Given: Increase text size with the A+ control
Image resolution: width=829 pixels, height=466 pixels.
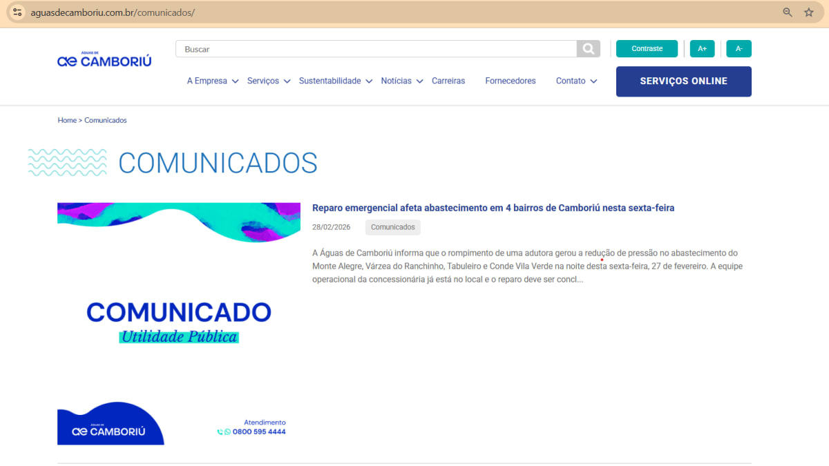Looking at the screenshot, I should click(702, 48).
